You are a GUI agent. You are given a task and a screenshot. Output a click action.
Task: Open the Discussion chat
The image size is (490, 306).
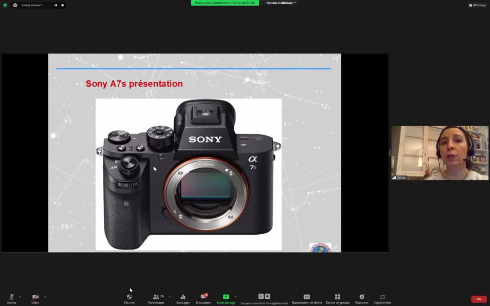point(203,298)
